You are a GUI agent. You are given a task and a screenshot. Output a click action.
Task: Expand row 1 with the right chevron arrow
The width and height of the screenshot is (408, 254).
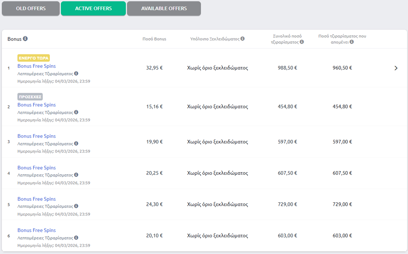[x=396, y=68]
